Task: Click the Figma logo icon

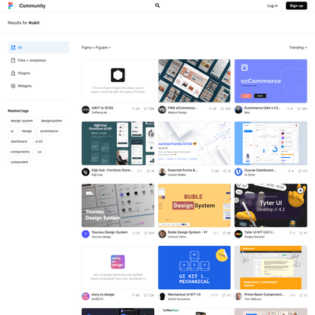Action: [11, 5]
